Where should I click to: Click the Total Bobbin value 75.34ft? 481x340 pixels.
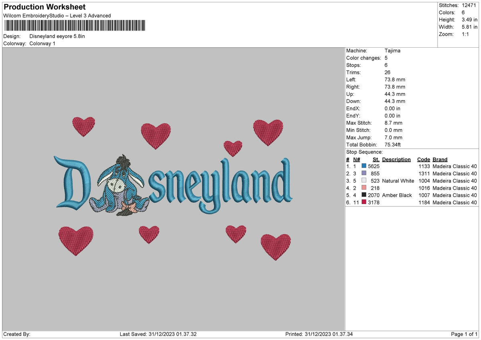(392, 144)
